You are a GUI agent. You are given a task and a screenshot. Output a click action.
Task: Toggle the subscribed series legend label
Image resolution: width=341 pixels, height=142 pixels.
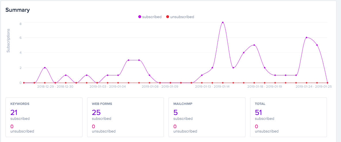[x=152, y=17]
